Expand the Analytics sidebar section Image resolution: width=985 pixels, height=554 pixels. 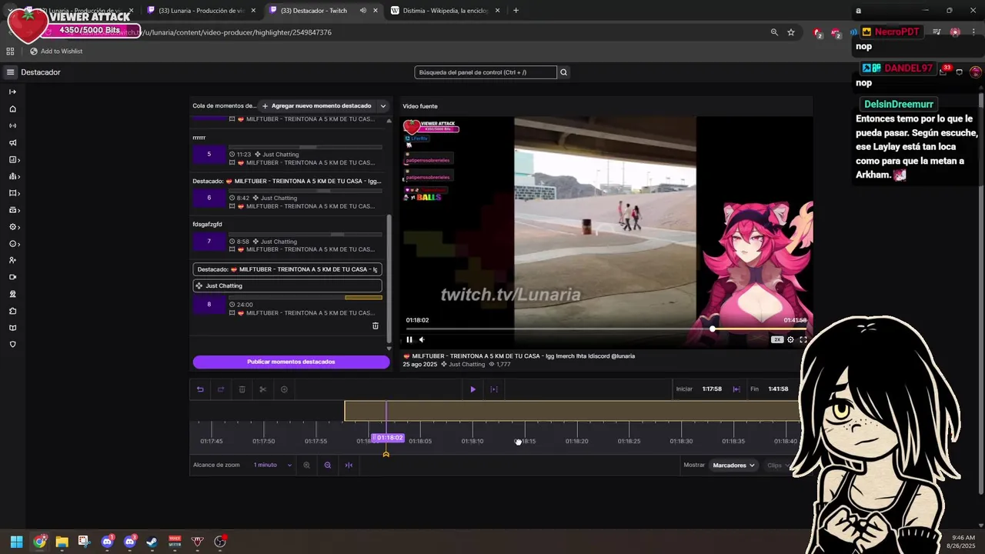click(x=13, y=159)
